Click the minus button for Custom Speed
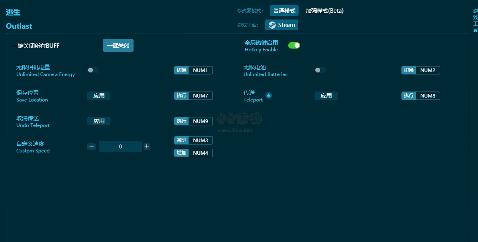The image size is (478, 242). coord(91,146)
